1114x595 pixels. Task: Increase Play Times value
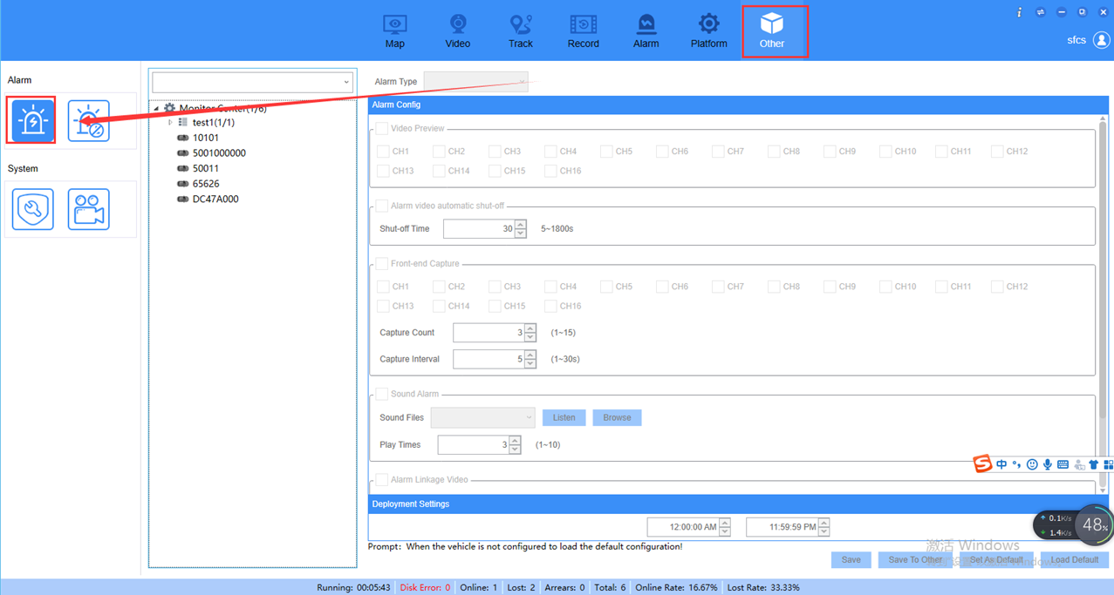pos(516,441)
